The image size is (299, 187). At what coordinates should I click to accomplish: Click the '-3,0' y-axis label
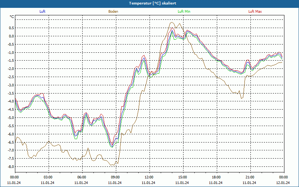click(x=11, y=85)
